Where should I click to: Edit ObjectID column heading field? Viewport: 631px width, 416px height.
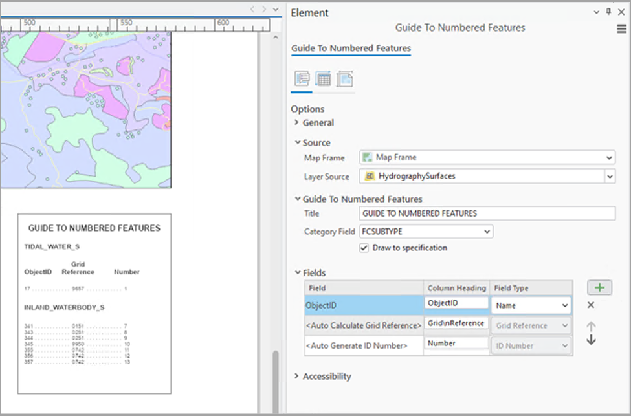(x=456, y=303)
